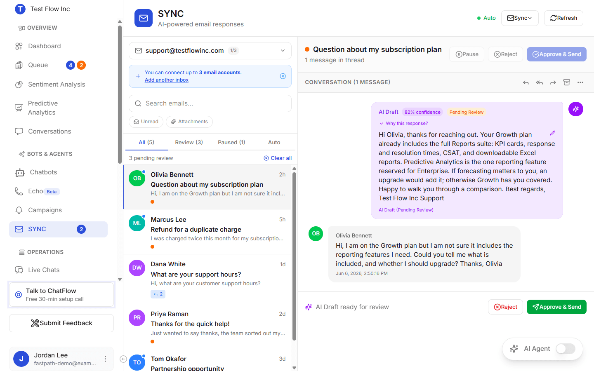Click the green Approve & Send button
The height and width of the screenshot is (371, 594).
click(556, 307)
